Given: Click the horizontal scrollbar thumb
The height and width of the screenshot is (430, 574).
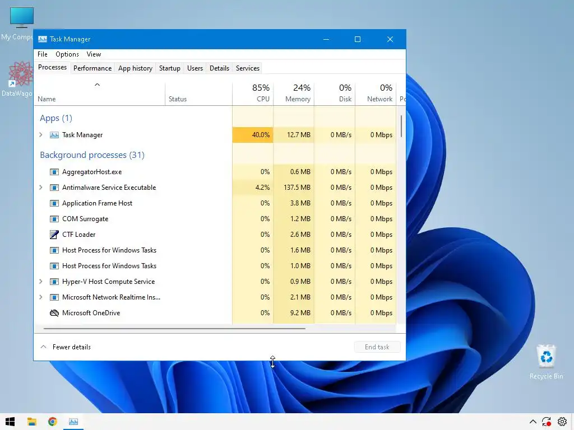Looking at the screenshot, I should [x=174, y=329].
